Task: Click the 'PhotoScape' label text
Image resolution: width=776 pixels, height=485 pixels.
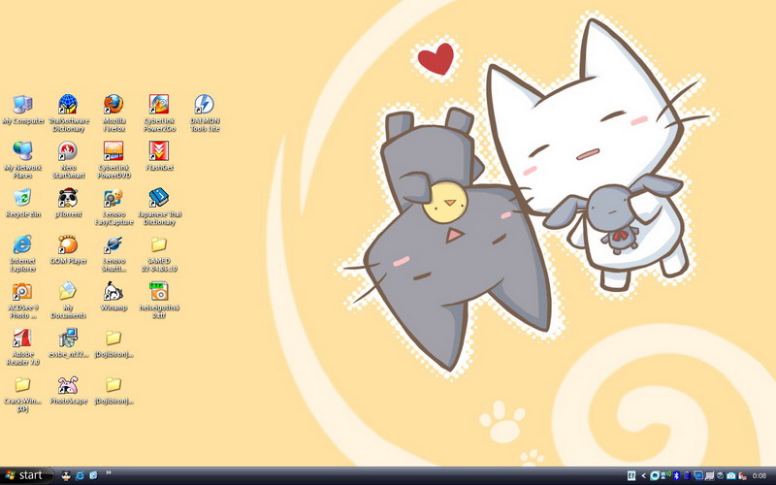Action: tap(68, 402)
